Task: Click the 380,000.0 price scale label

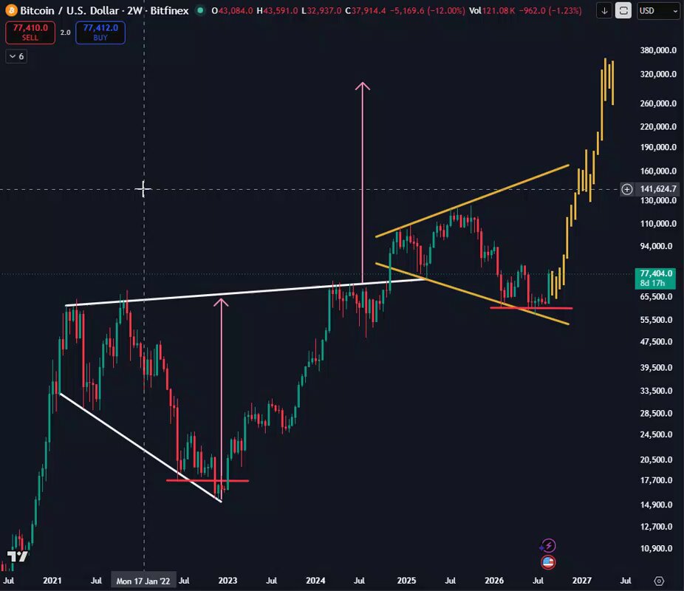Action: (x=658, y=50)
